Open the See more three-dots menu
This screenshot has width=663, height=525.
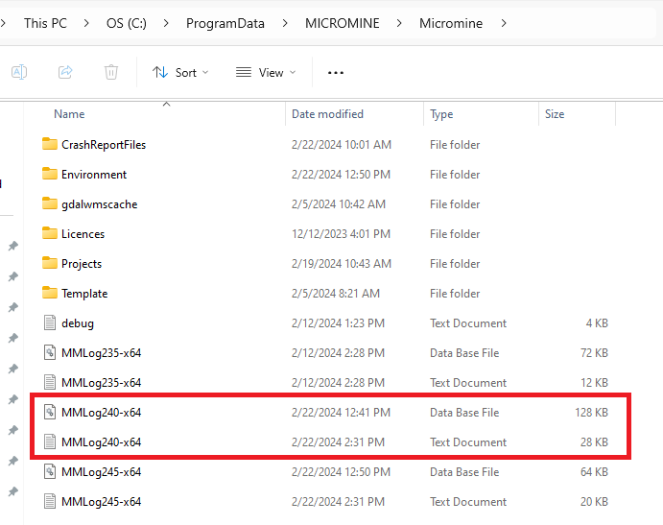pos(336,72)
